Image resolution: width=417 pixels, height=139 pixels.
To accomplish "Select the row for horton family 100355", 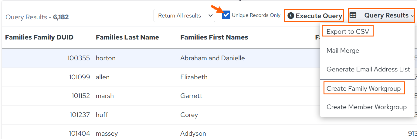I will point(161,58).
